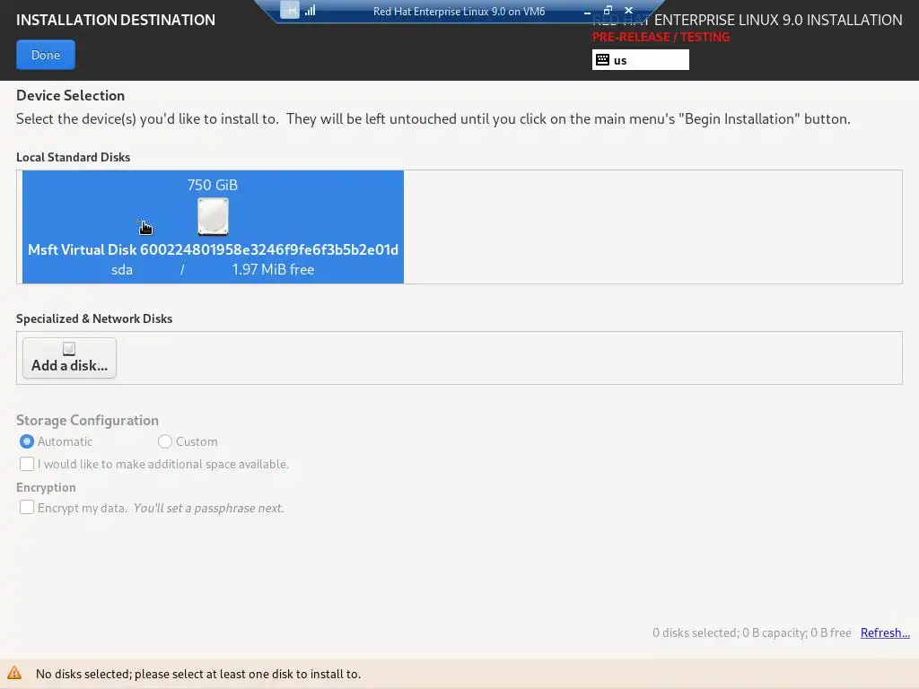Click the 0 disks selected summary text
This screenshot has height=689, width=919.
(x=752, y=632)
